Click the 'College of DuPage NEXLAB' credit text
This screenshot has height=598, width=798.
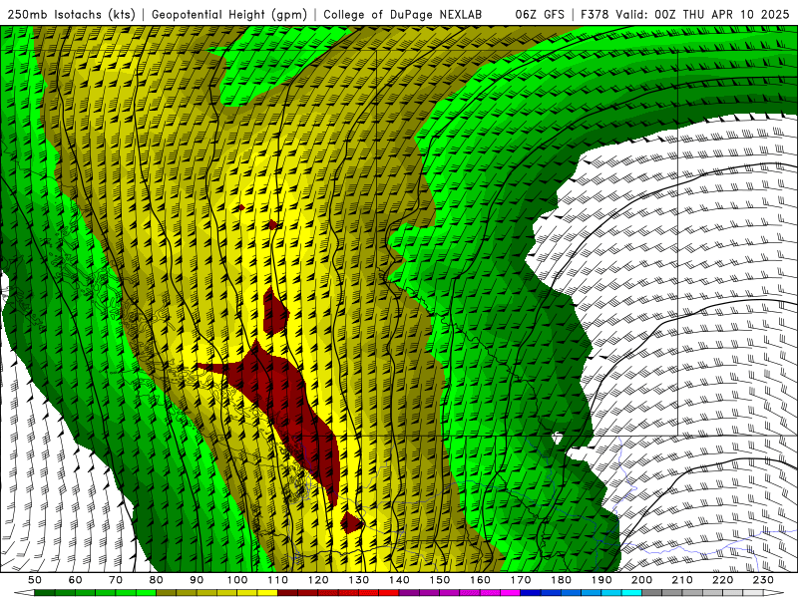pyautogui.click(x=403, y=14)
